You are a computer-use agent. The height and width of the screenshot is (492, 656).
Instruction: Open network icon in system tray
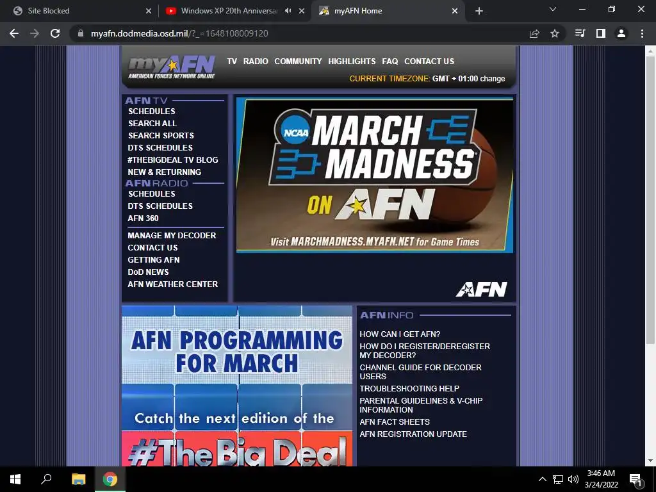558,479
